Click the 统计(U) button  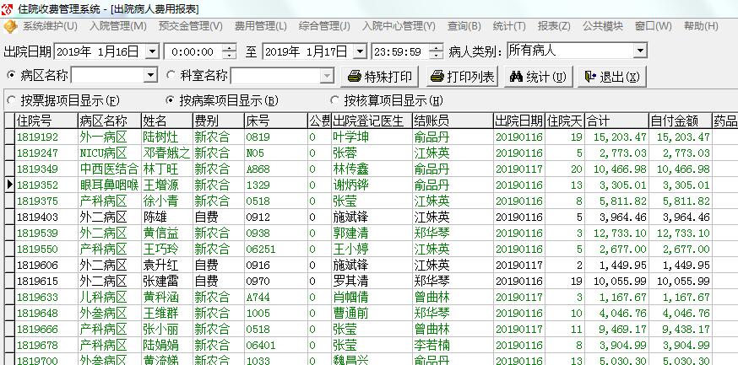point(538,77)
